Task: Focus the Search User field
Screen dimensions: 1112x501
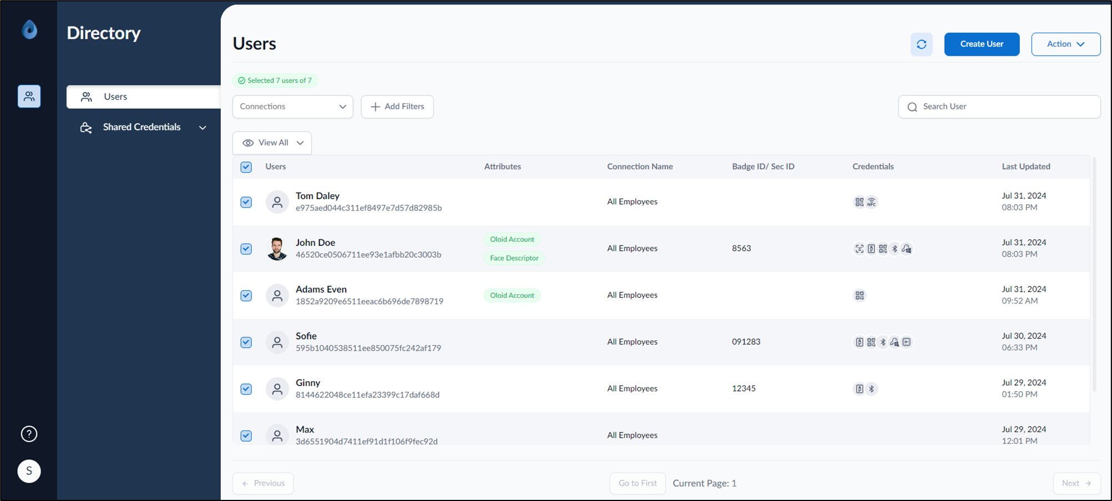Action: coord(999,107)
